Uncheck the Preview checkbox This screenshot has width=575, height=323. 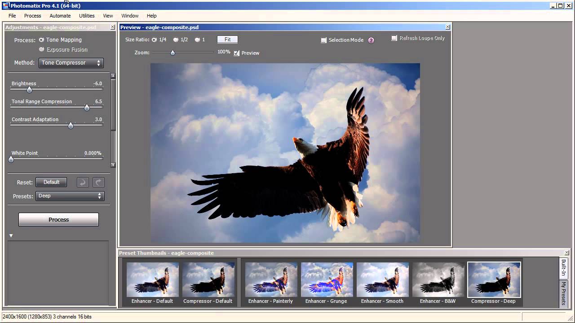tap(237, 53)
